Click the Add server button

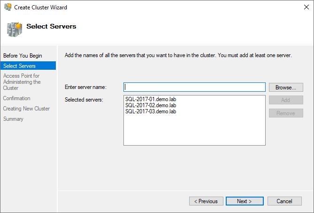click(x=285, y=100)
